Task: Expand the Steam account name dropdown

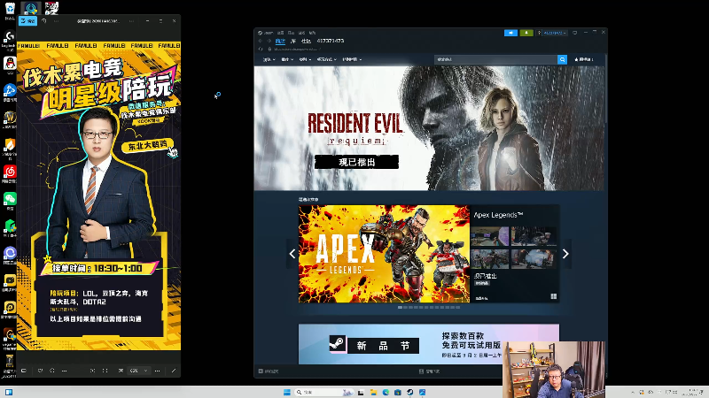Action: tap(555, 33)
